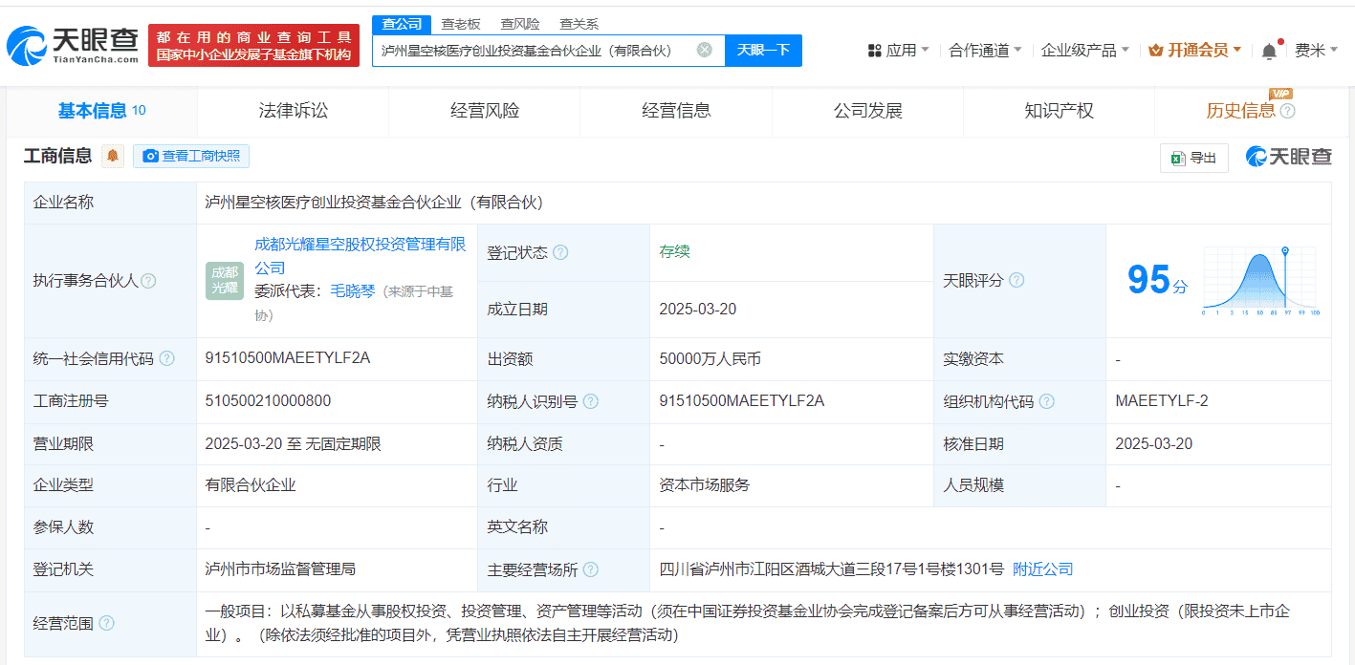The height and width of the screenshot is (665, 1355).
Task: Open the 附近公司 link
Action: [x=1042, y=569]
